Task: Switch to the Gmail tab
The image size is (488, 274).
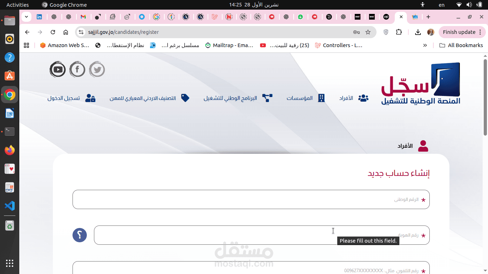Action: 83,17
